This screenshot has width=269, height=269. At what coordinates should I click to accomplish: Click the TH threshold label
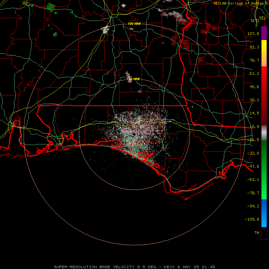(257, 233)
